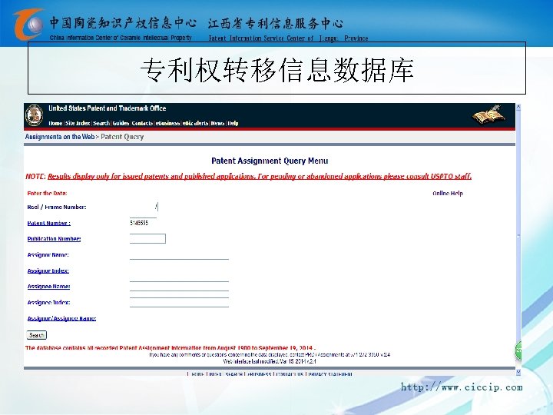The width and height of the screenshot is (553, 415).
Task: Open the Guides navigation link
Action: (121, 123)
